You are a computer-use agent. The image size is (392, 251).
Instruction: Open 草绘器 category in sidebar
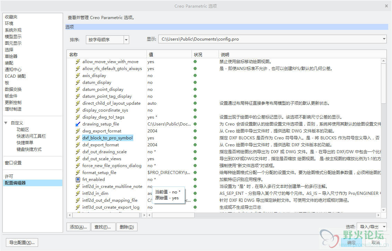(x=11, y=56)
